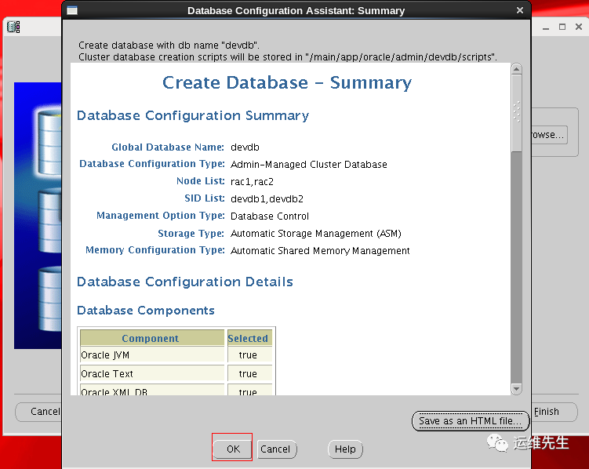The height and width of the screenshot is (469, 589).
Task: Open the Summary dialog window menu icon
Action: [x=72, y=11]
